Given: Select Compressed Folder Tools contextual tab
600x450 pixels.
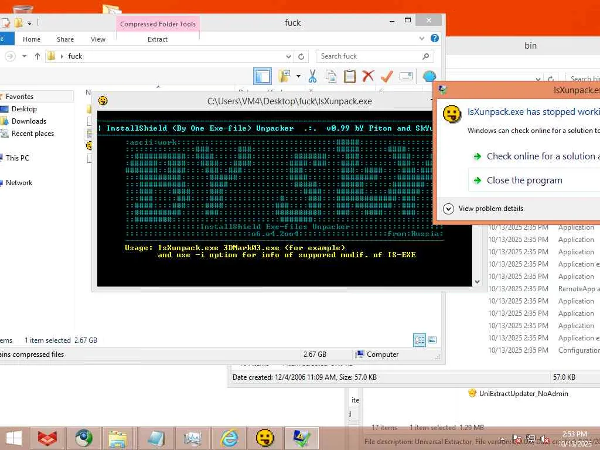Looking at the screenshot, I should (x=158, y=23).
